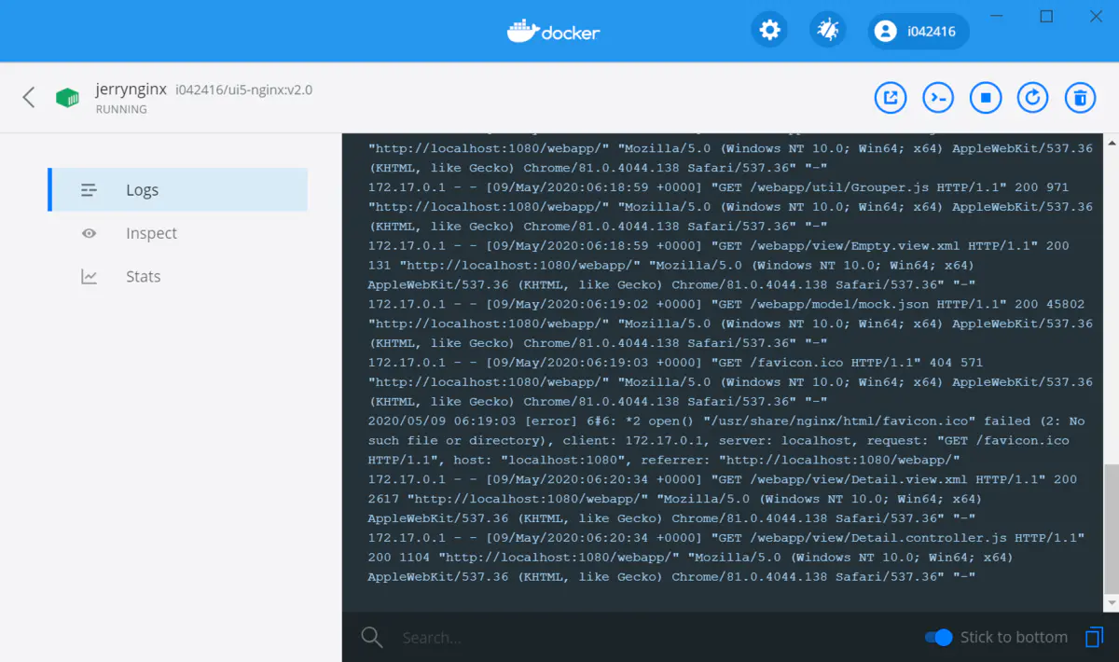1119x662 pixels.
Task: Click the eye icon next to Inspect
Action: (x=88, y=233)
